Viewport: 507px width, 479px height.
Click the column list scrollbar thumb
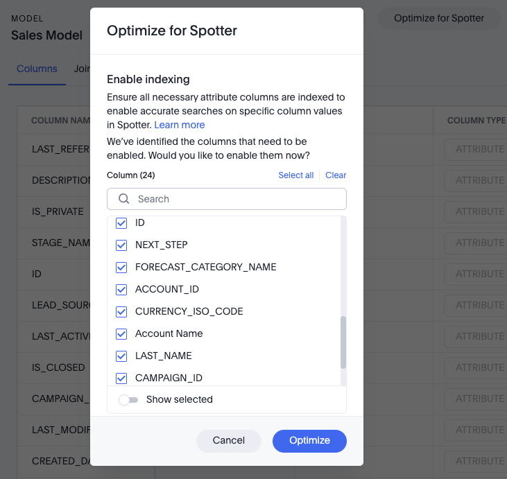click(x=343, y=342)
